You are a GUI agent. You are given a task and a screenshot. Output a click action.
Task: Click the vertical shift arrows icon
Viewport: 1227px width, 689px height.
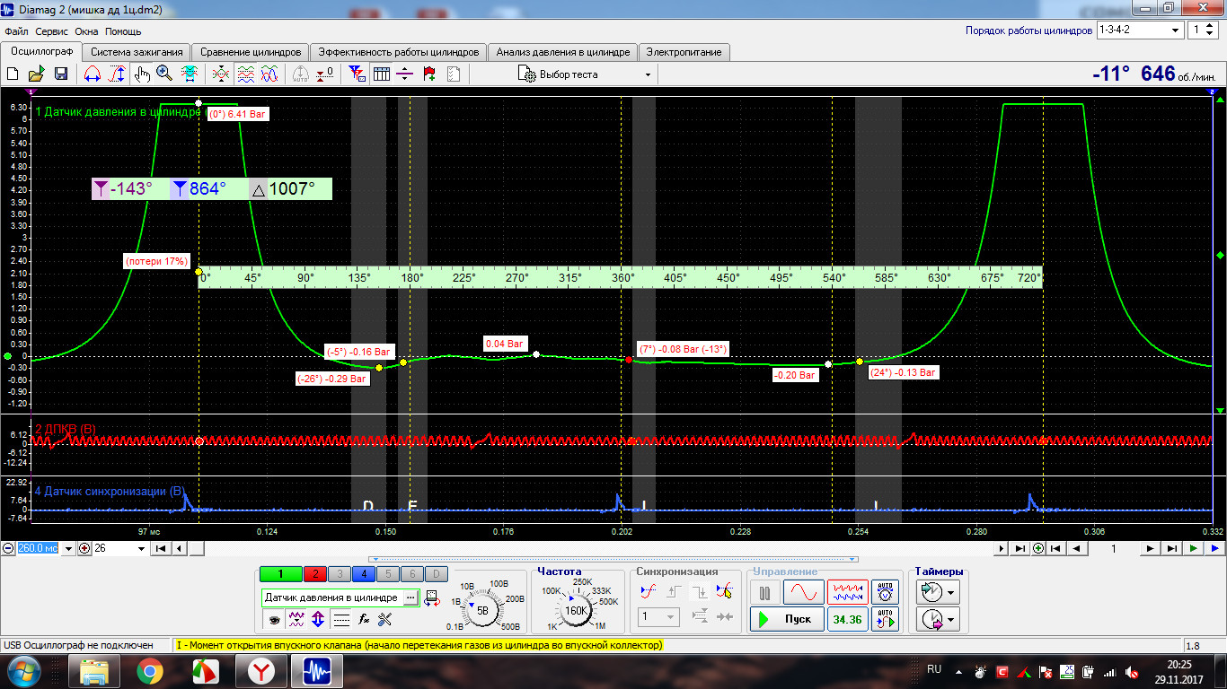click(318, 619)
